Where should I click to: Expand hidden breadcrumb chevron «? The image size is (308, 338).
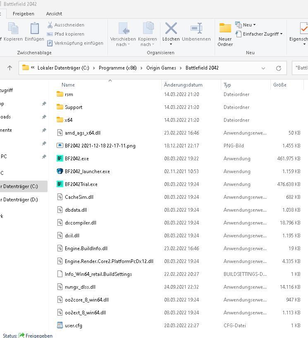coord(33,68)
